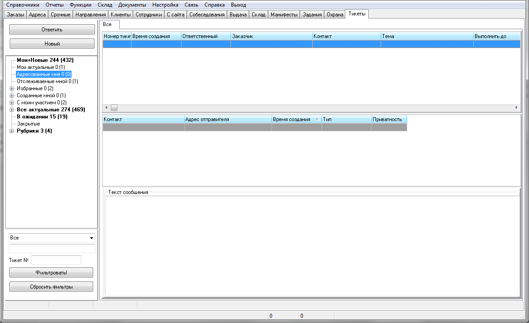Click the Выход menu item
Screen dimensions: 529x323
(x=238, y=5)
